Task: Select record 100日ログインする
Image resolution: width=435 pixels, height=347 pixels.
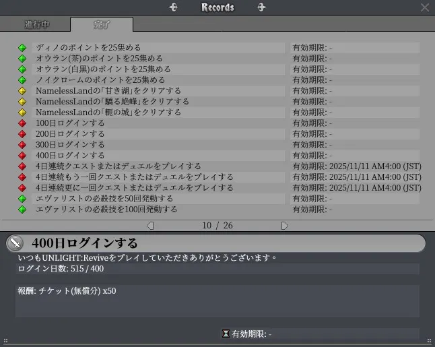Action: coord(158,123)
